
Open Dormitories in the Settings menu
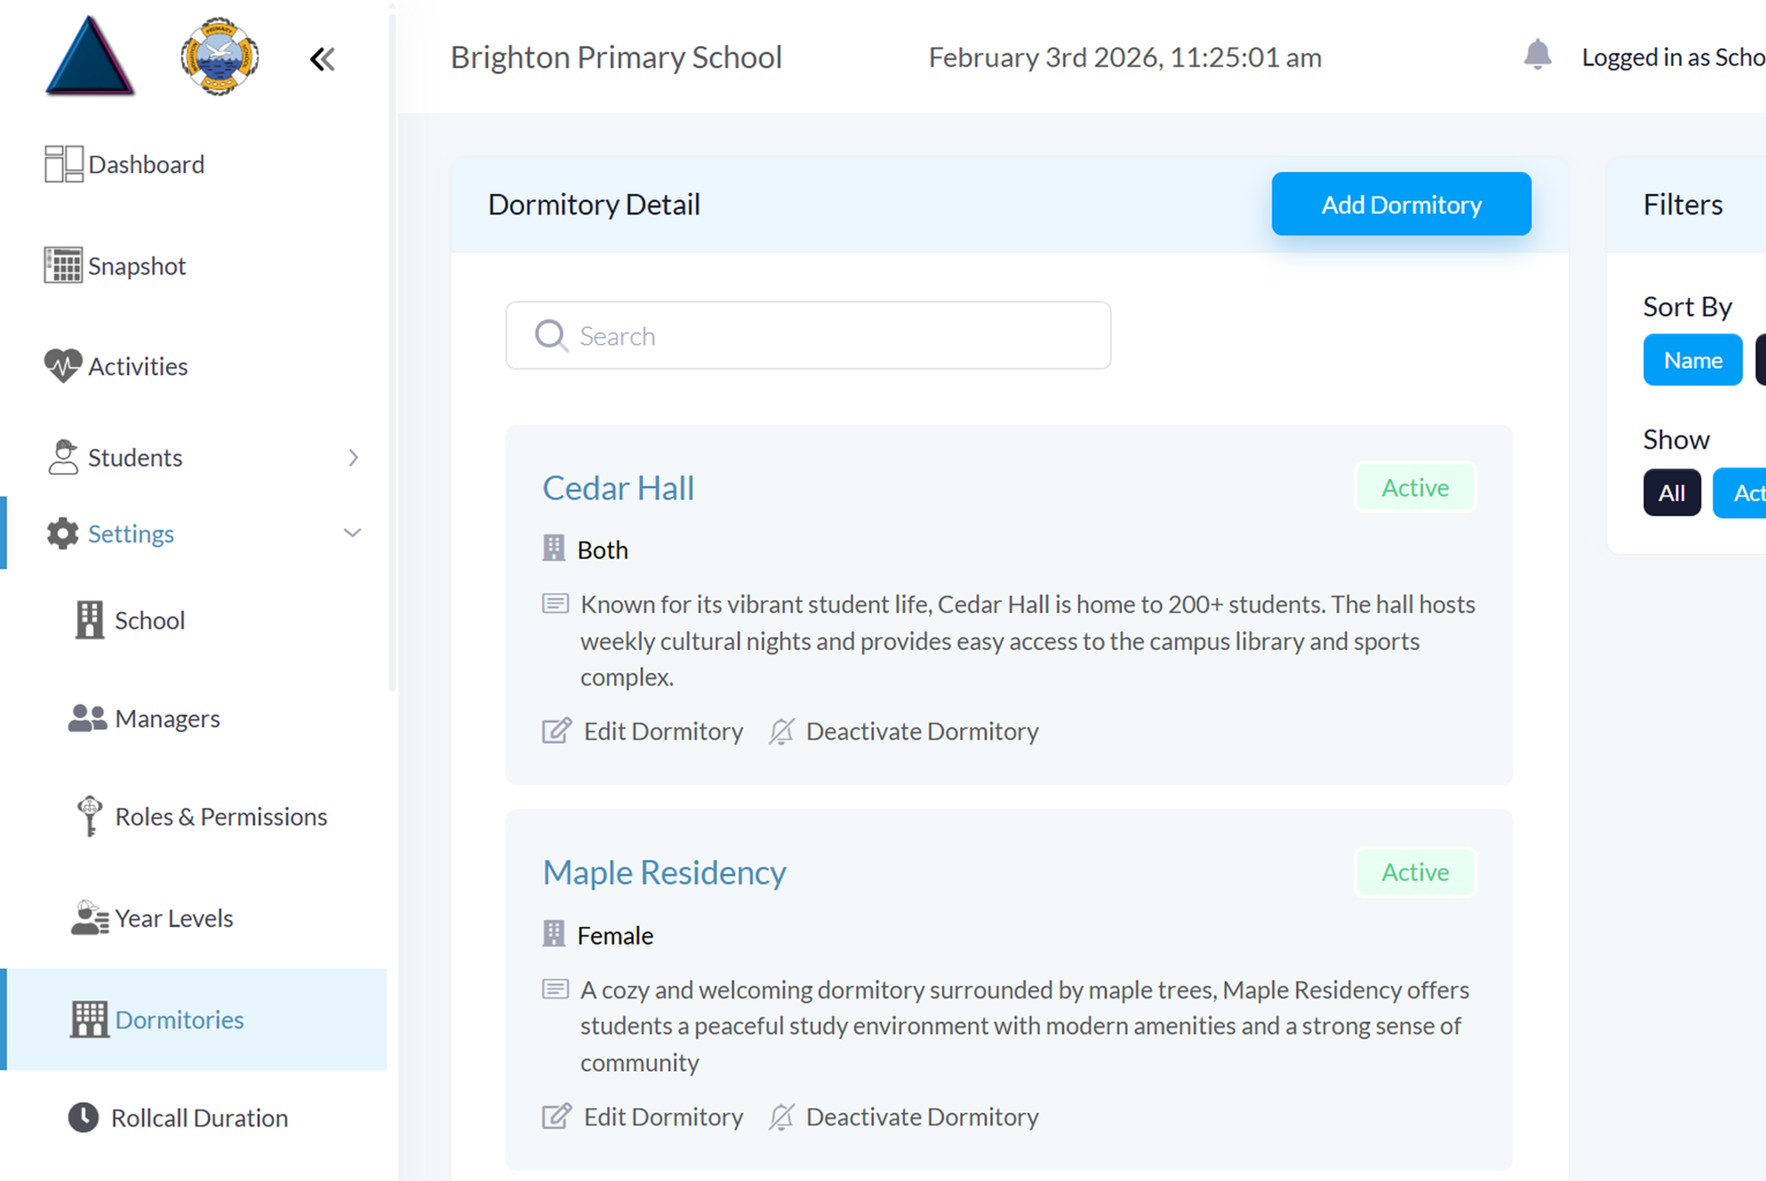179,1019
